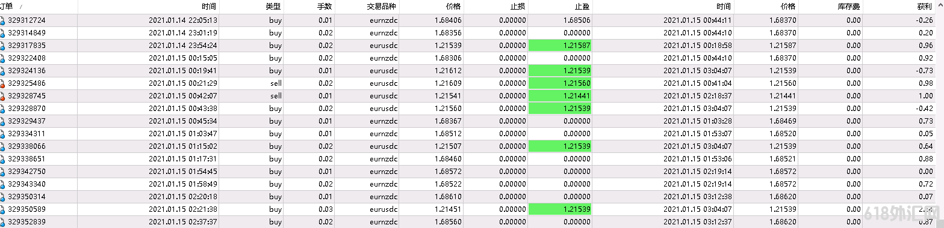The width and height of the screenshot is (944, 228).
Task: Click the icon next to order 329334311
Action: [2, 134]
